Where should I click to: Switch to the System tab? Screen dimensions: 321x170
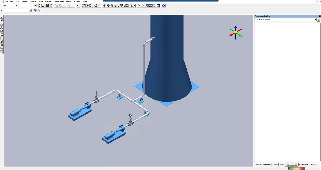tap(258, 165)
